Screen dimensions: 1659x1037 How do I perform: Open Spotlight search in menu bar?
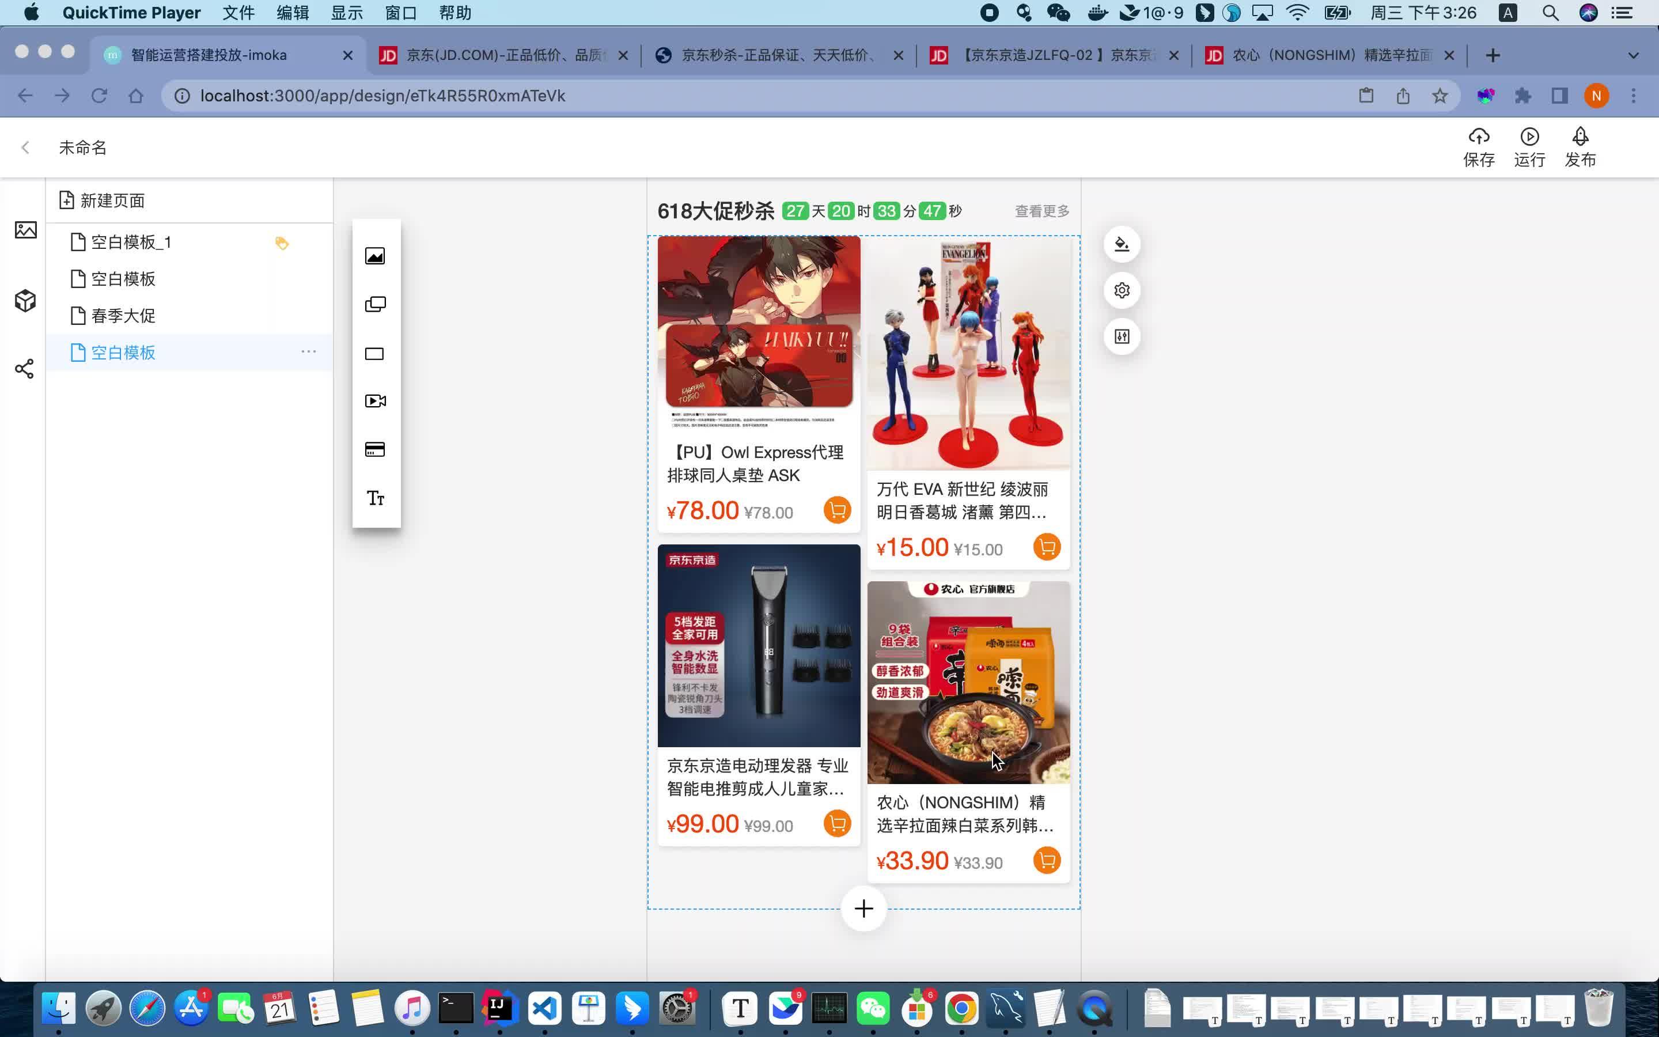tap(1551, 13)
